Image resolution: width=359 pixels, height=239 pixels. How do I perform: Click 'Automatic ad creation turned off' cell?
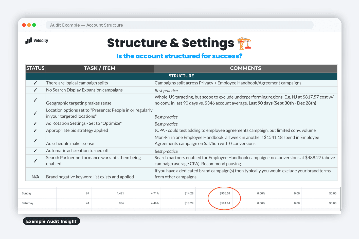tap(99, 151)
